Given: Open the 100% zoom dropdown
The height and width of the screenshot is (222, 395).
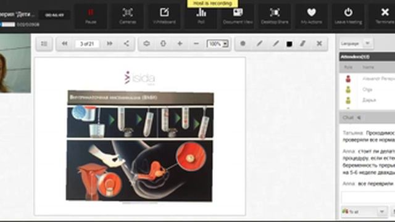Looking at the screenshot, I should click(x=218, y=44).
